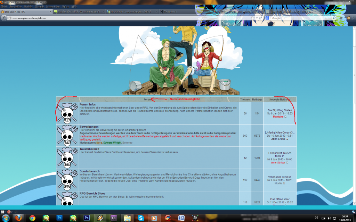Open the Hilfe menu
The image size is (356, 222).
pos(74,7)
